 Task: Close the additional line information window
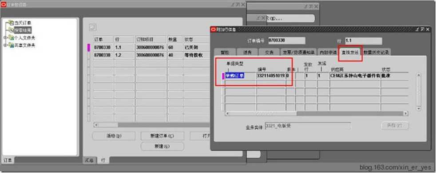427,29
